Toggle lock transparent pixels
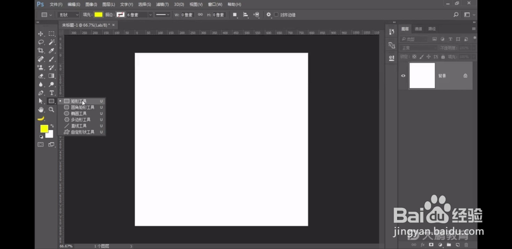 tap(414, 57)
